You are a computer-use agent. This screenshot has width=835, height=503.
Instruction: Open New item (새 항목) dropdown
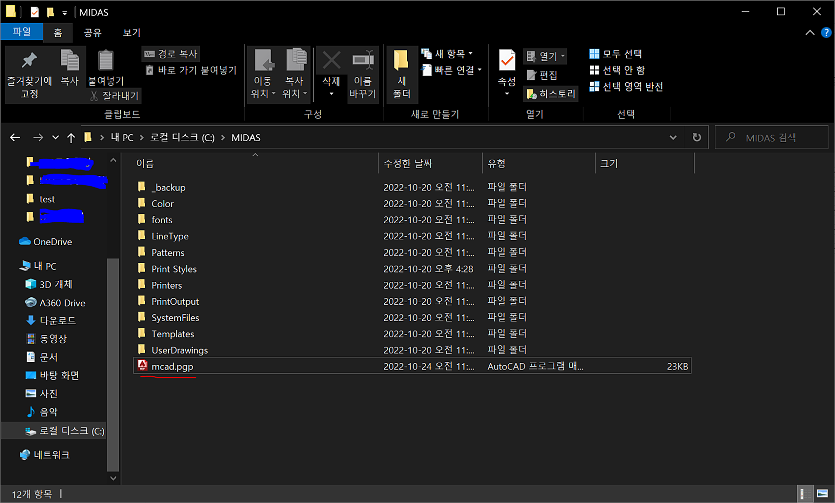[x=447, y=53]
